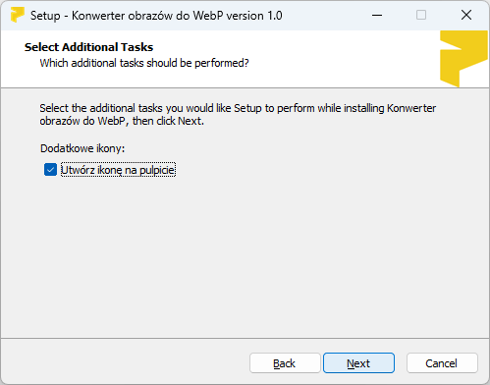The image size is (490, 385).
Task: Abort installation via Cancel button
Action: click(442, 363)
